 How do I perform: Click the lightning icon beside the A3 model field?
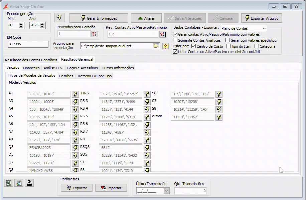(75, 102)
